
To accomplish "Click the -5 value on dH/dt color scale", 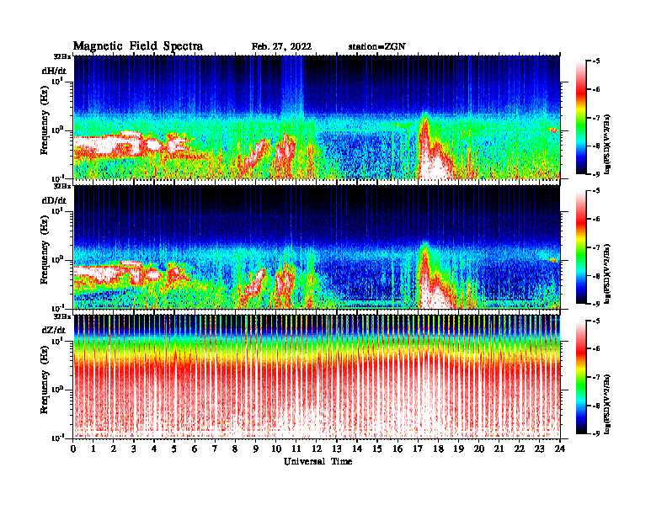I will (596, 61).
